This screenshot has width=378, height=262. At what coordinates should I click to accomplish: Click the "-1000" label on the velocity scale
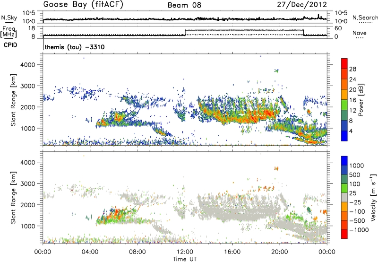pyautogui.click(x=359, y=230)
